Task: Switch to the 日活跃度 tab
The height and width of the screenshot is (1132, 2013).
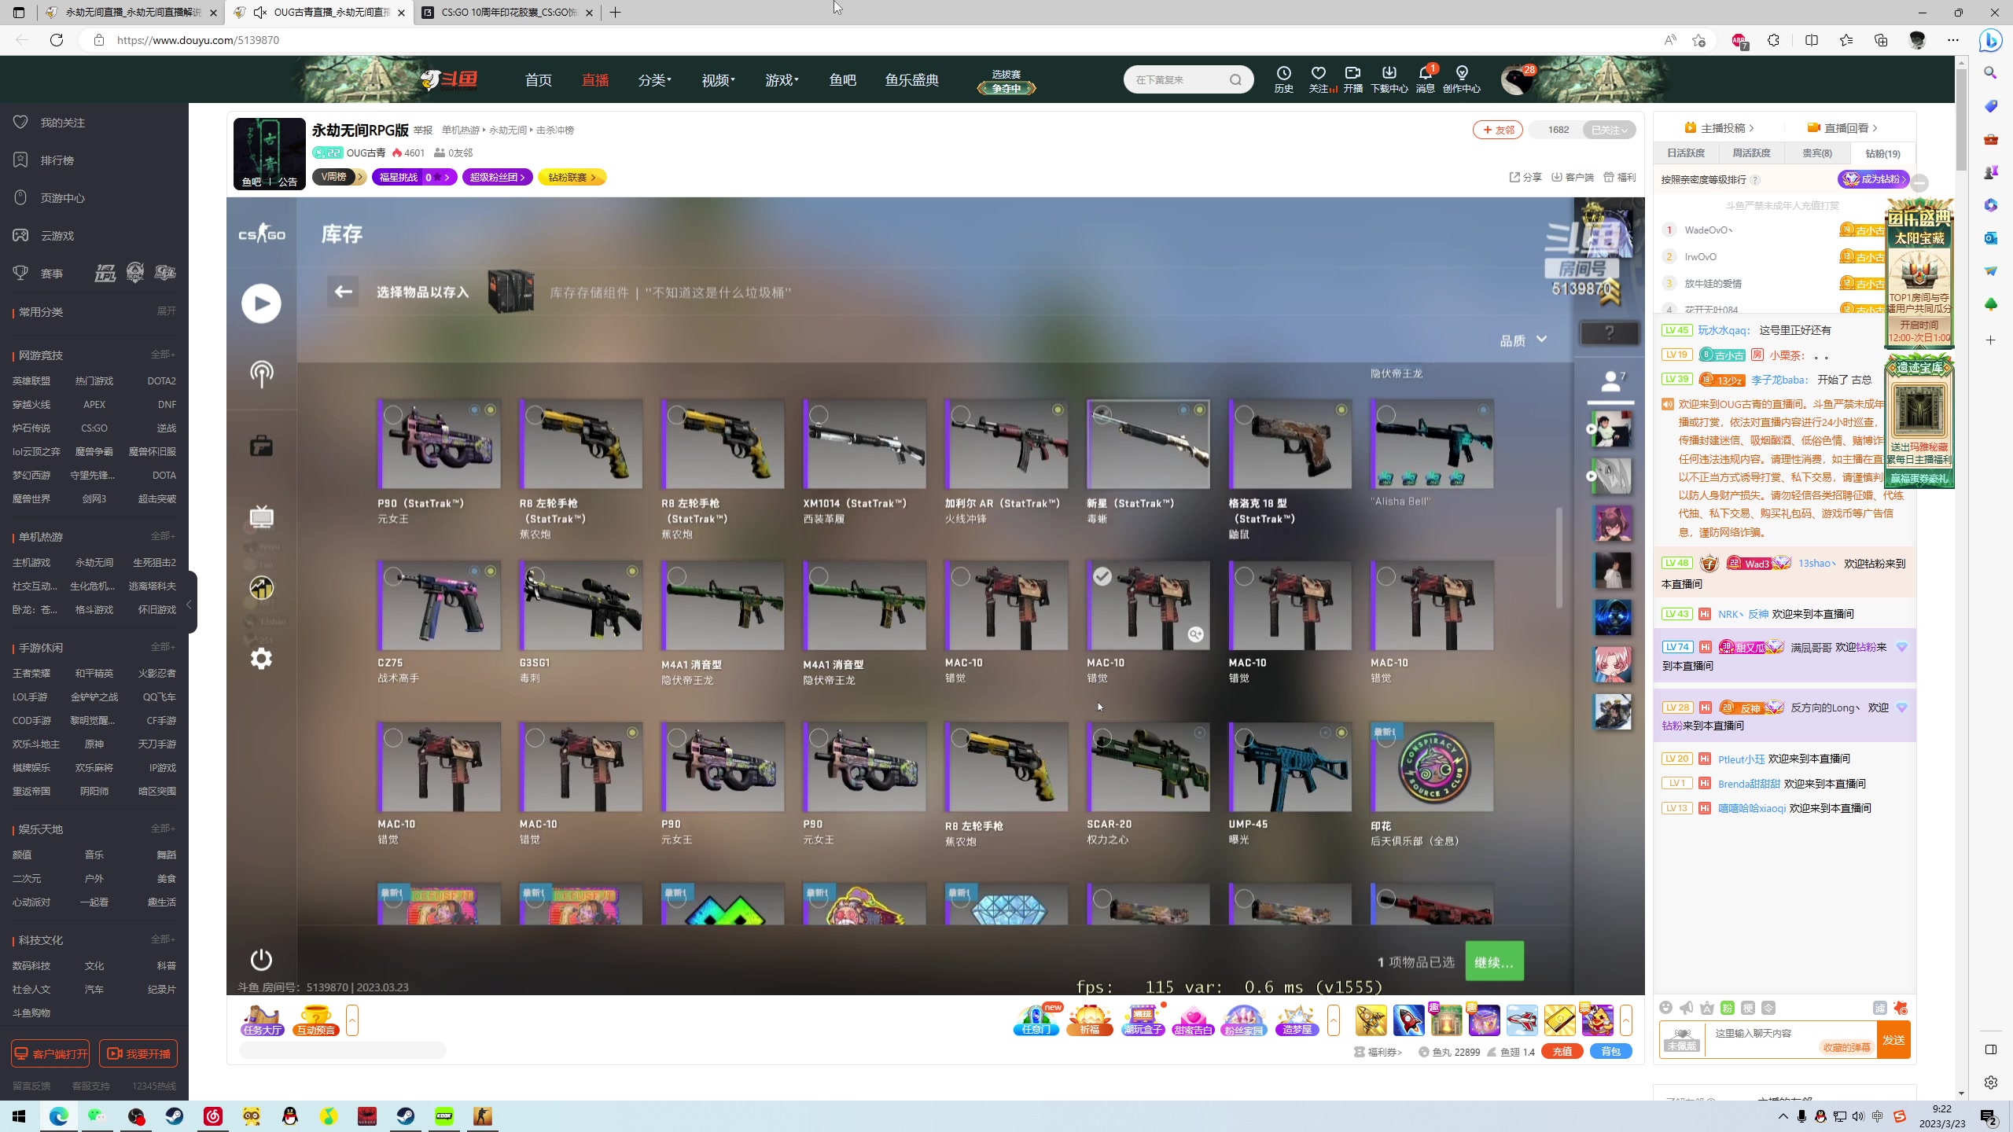Action: tap(1686, 153)
